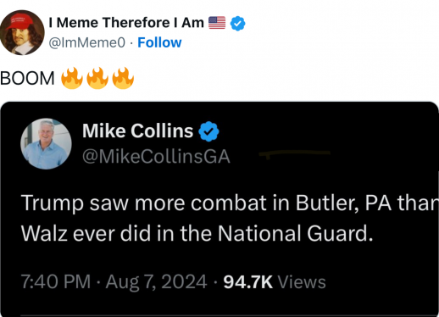Click the American flag emoji beside the name
The image size is (439, 317).
click(217, 23)
